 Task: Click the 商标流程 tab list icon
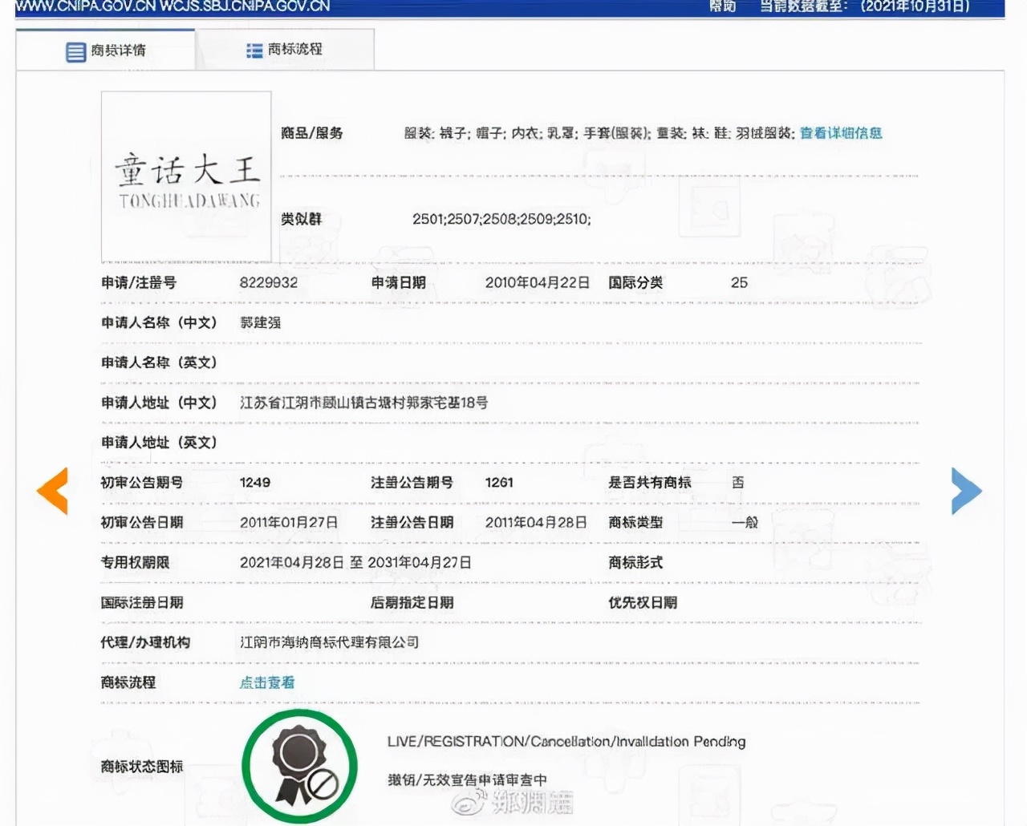254,51
